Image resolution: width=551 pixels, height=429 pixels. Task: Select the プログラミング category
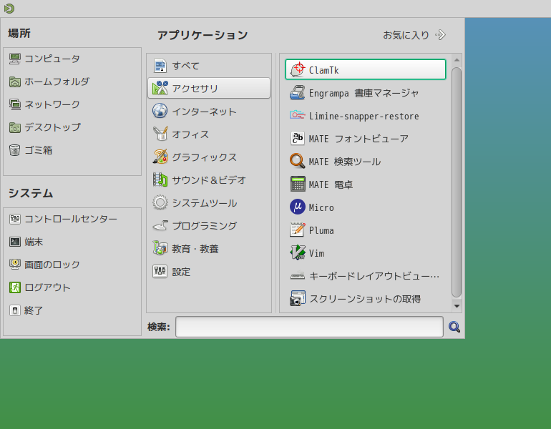click(209, 226)
